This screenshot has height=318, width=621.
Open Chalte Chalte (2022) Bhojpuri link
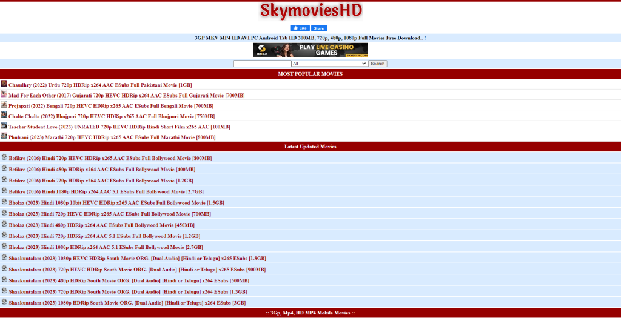(112, 116)
